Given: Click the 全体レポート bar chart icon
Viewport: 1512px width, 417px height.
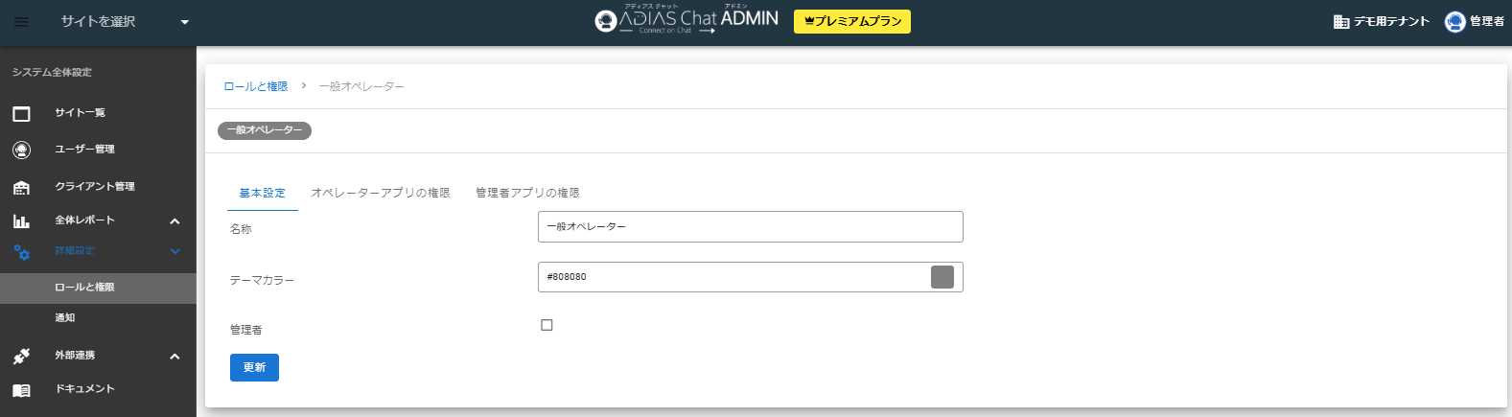Looking at the screenshot, I should 21,221.
